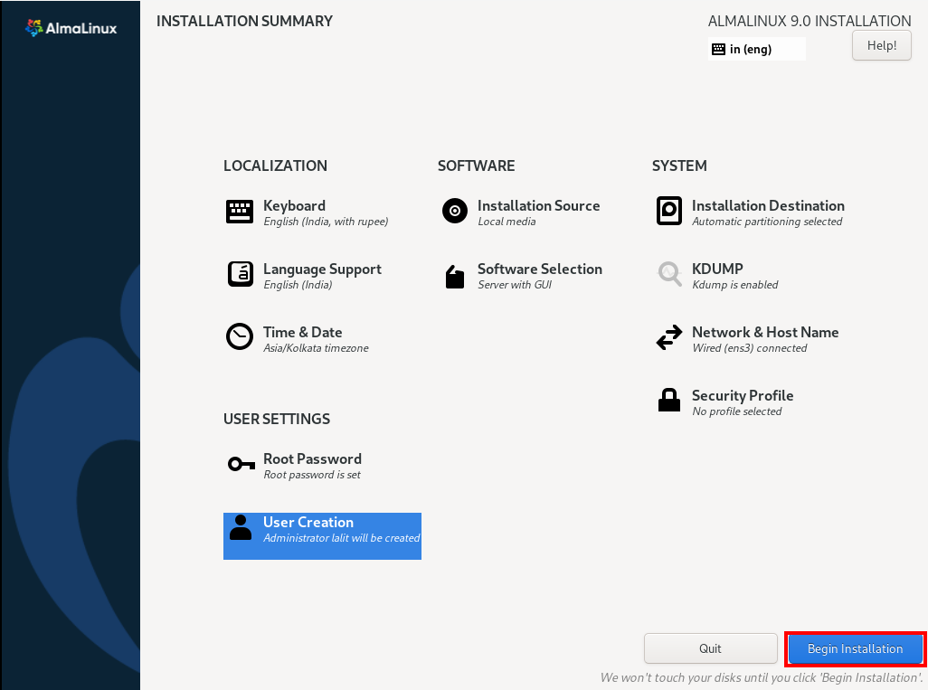Open the Keyboard layout settings icon
The image size is (928, 690).
239,212
